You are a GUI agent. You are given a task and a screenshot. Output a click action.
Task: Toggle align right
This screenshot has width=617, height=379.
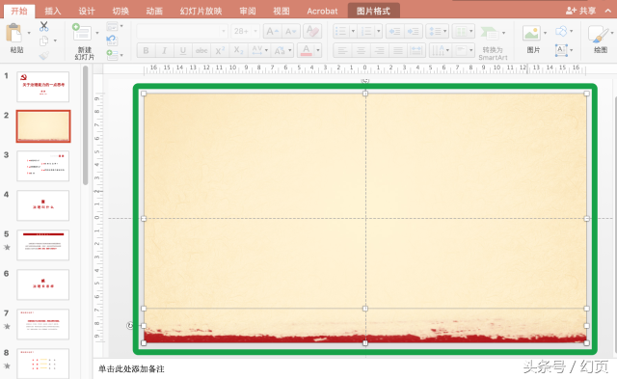pos(379,50)
